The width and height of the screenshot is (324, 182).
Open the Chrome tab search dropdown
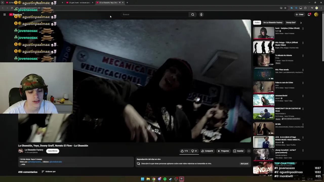click(x=3, y=3)
